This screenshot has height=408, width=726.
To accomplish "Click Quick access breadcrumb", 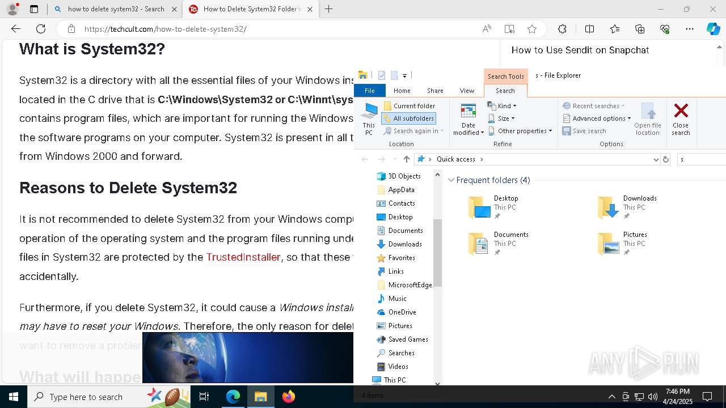I will [x=456, y=159].
